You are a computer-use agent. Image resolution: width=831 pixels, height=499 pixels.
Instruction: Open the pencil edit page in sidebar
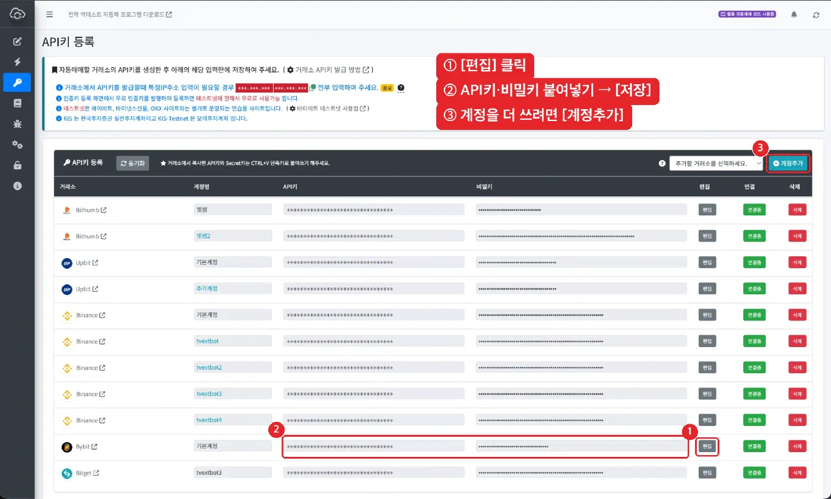click(17, 41)
